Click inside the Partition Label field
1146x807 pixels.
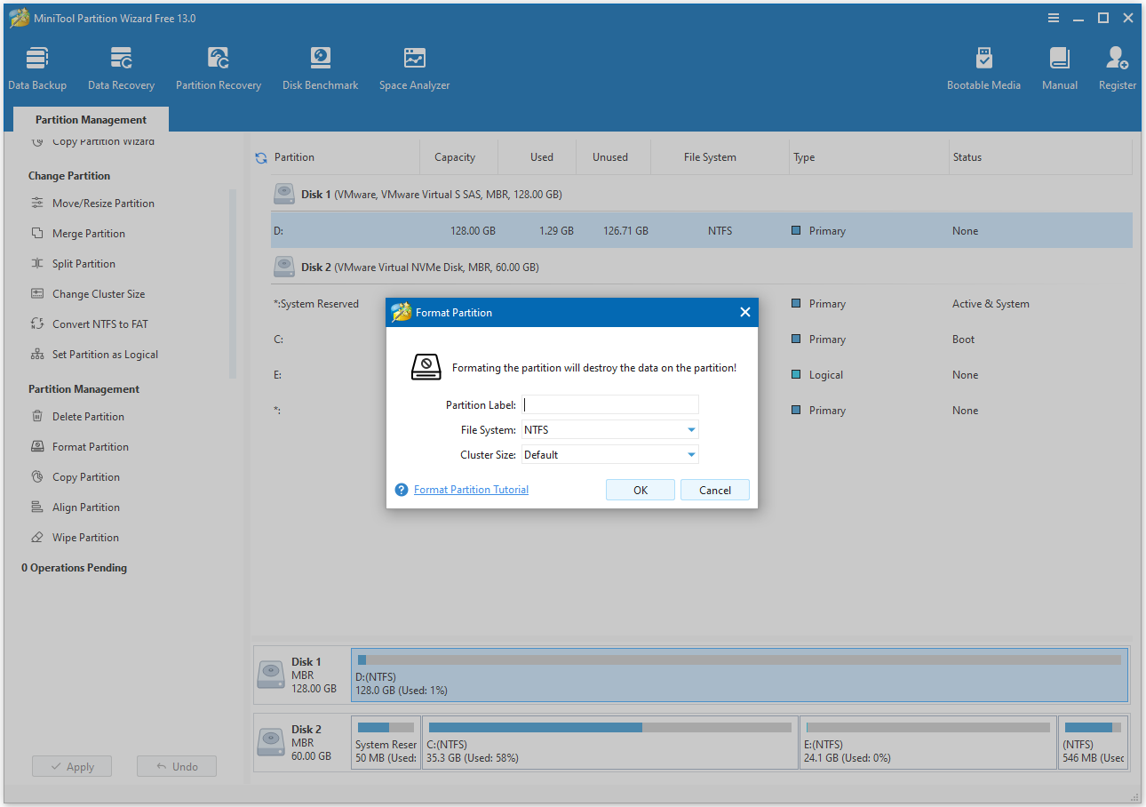609,404
